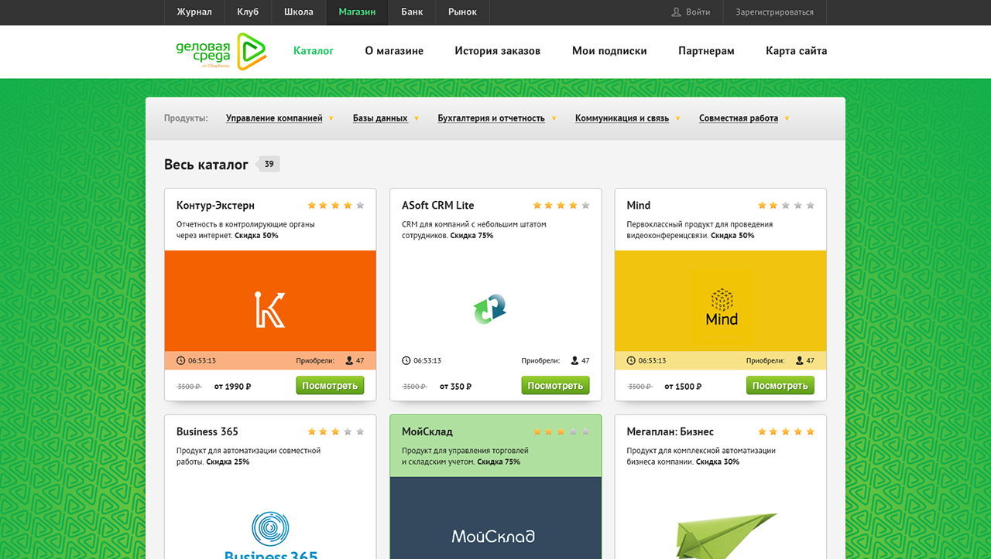
Task: Click the star rating of Business 365
Action: [x=336, y=431]
